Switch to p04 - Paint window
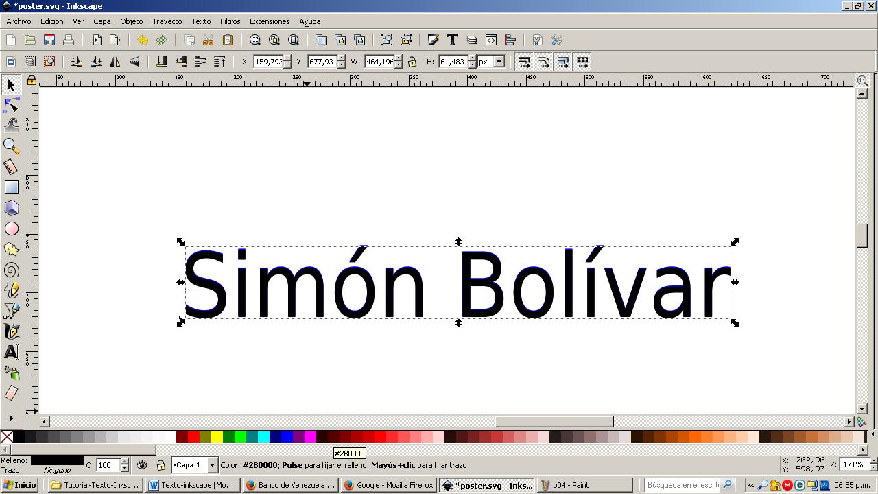 click(583, 485)
